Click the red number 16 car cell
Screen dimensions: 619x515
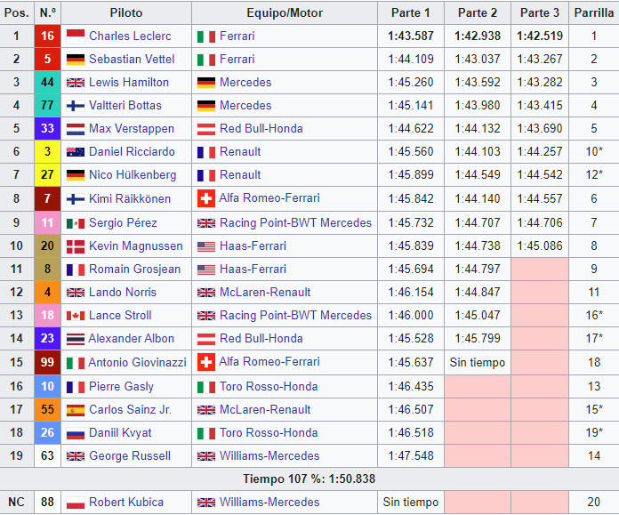point(47,36)
